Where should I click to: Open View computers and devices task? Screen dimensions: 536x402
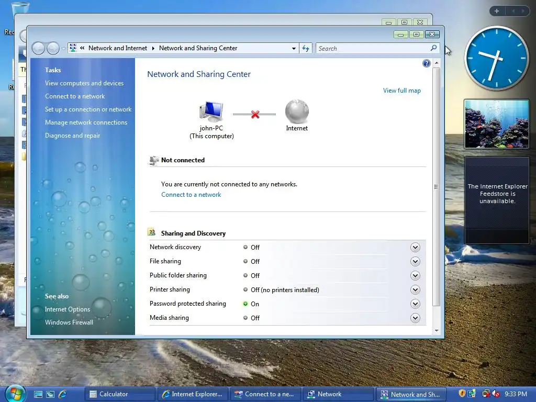click(x=84, y=83)
